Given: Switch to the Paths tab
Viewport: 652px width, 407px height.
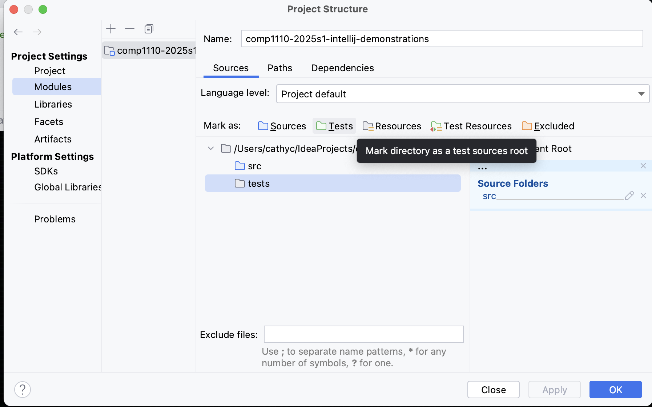Looking at the screenshot, I should tap(280, 68).
